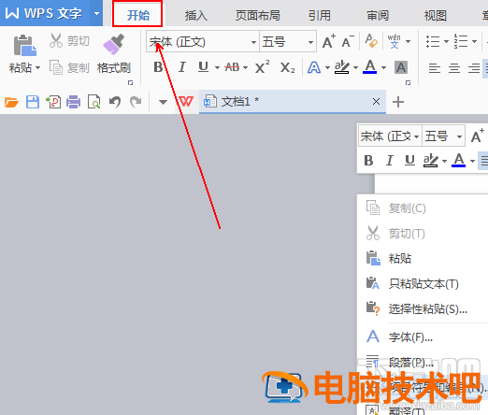Toggle strikethrough AB in ribbon
Screen dimensions: 488x415
(232, 67)
